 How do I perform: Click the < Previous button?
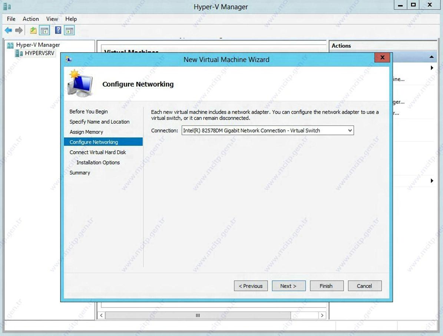pyautogui.click(x=251, y=286)
